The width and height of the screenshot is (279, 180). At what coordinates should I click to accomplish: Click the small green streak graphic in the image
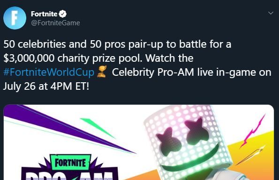pos(98,128)
